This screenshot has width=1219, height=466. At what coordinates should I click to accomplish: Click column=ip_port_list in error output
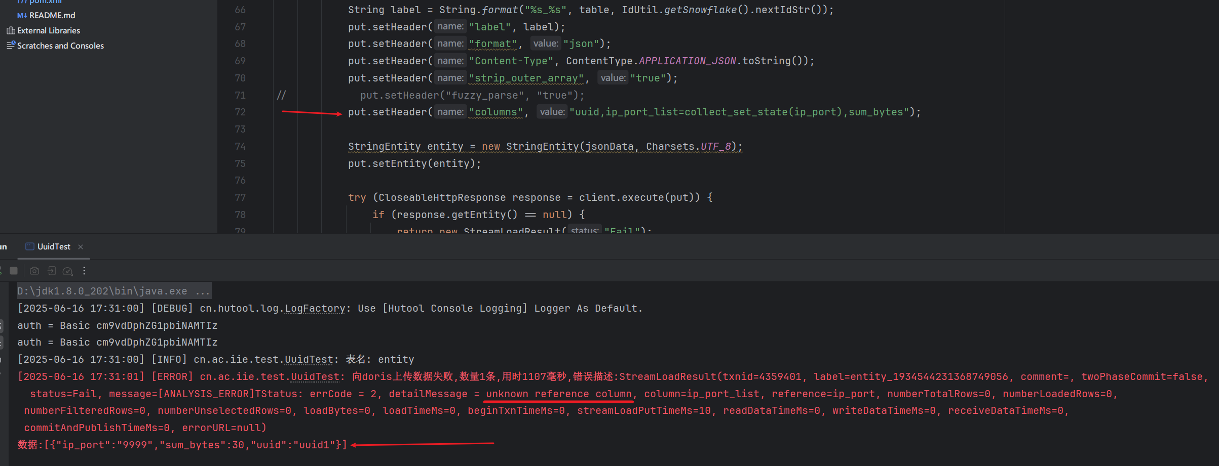tap(702, 394)
